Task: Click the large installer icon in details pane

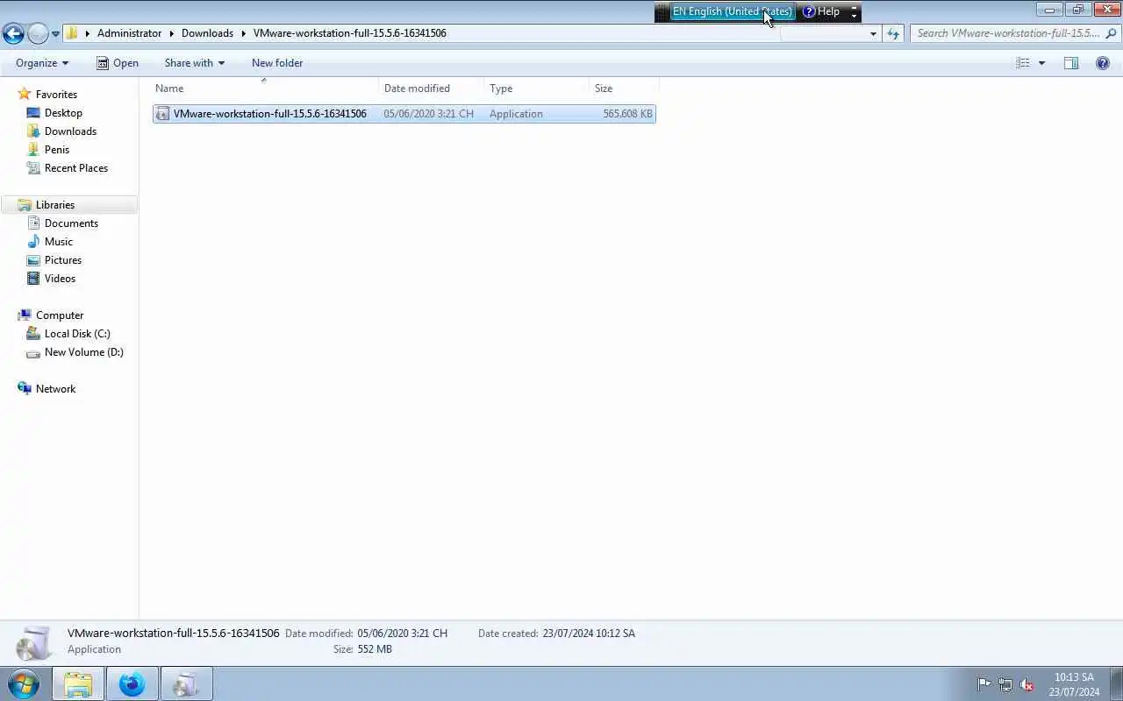Action: click(x=35, y=642)
